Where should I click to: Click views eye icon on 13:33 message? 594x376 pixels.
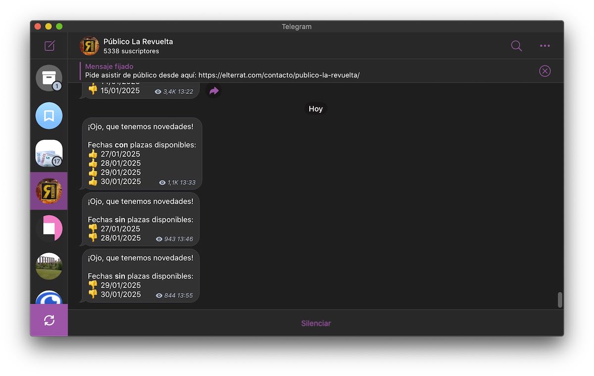(162, 183)
